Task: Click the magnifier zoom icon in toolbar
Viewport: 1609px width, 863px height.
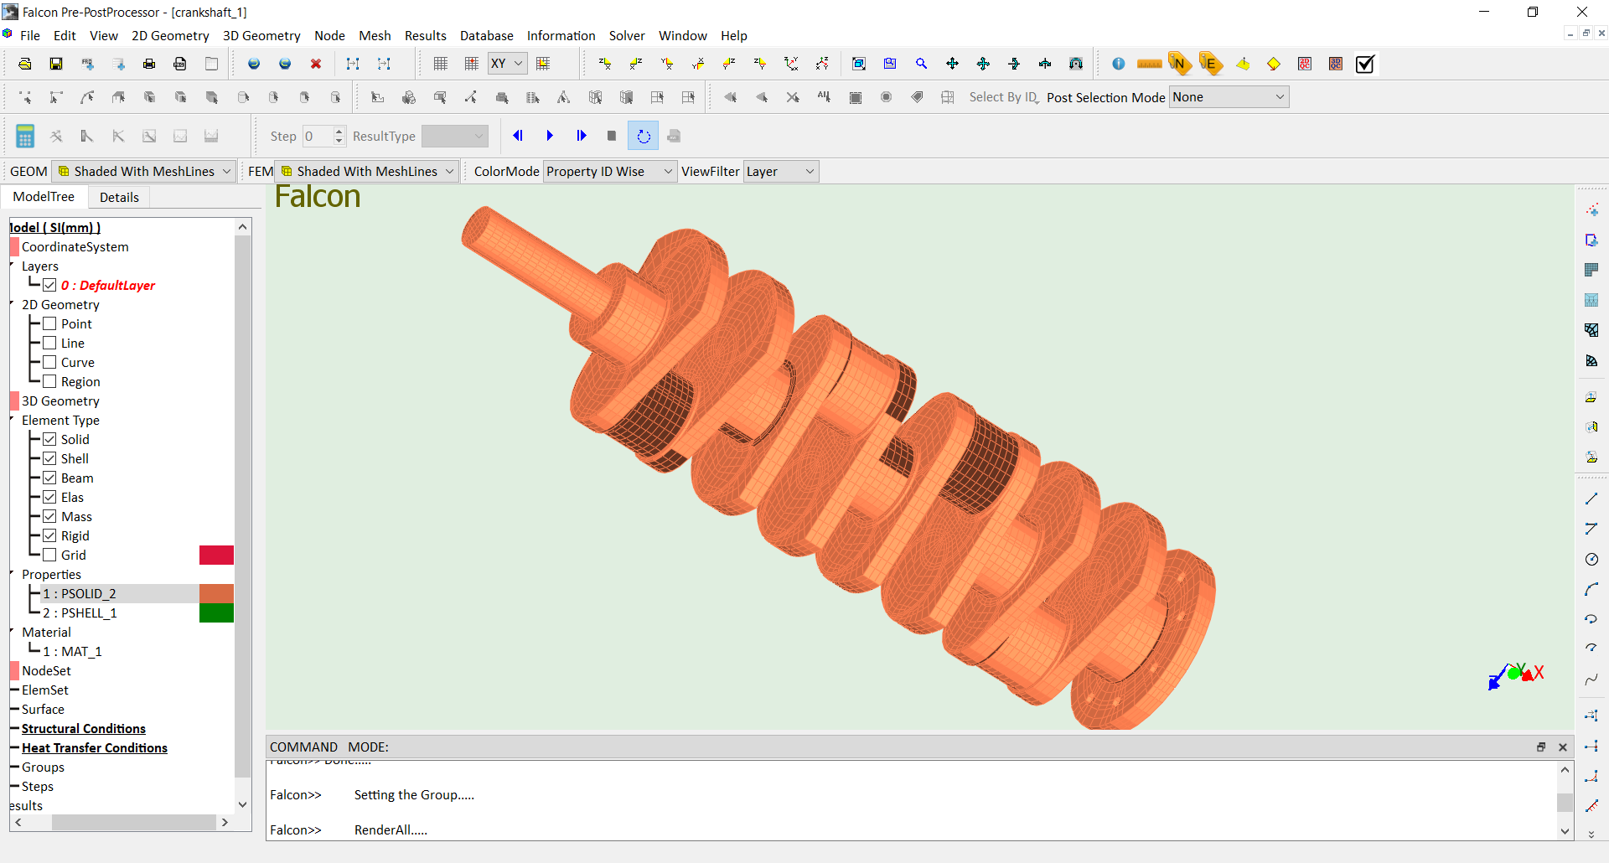Action: point(921,64)
